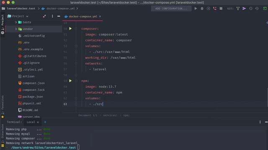Screen dimensions: 268x150
Task: Select the .env file
Action: (x=26, y=42)
